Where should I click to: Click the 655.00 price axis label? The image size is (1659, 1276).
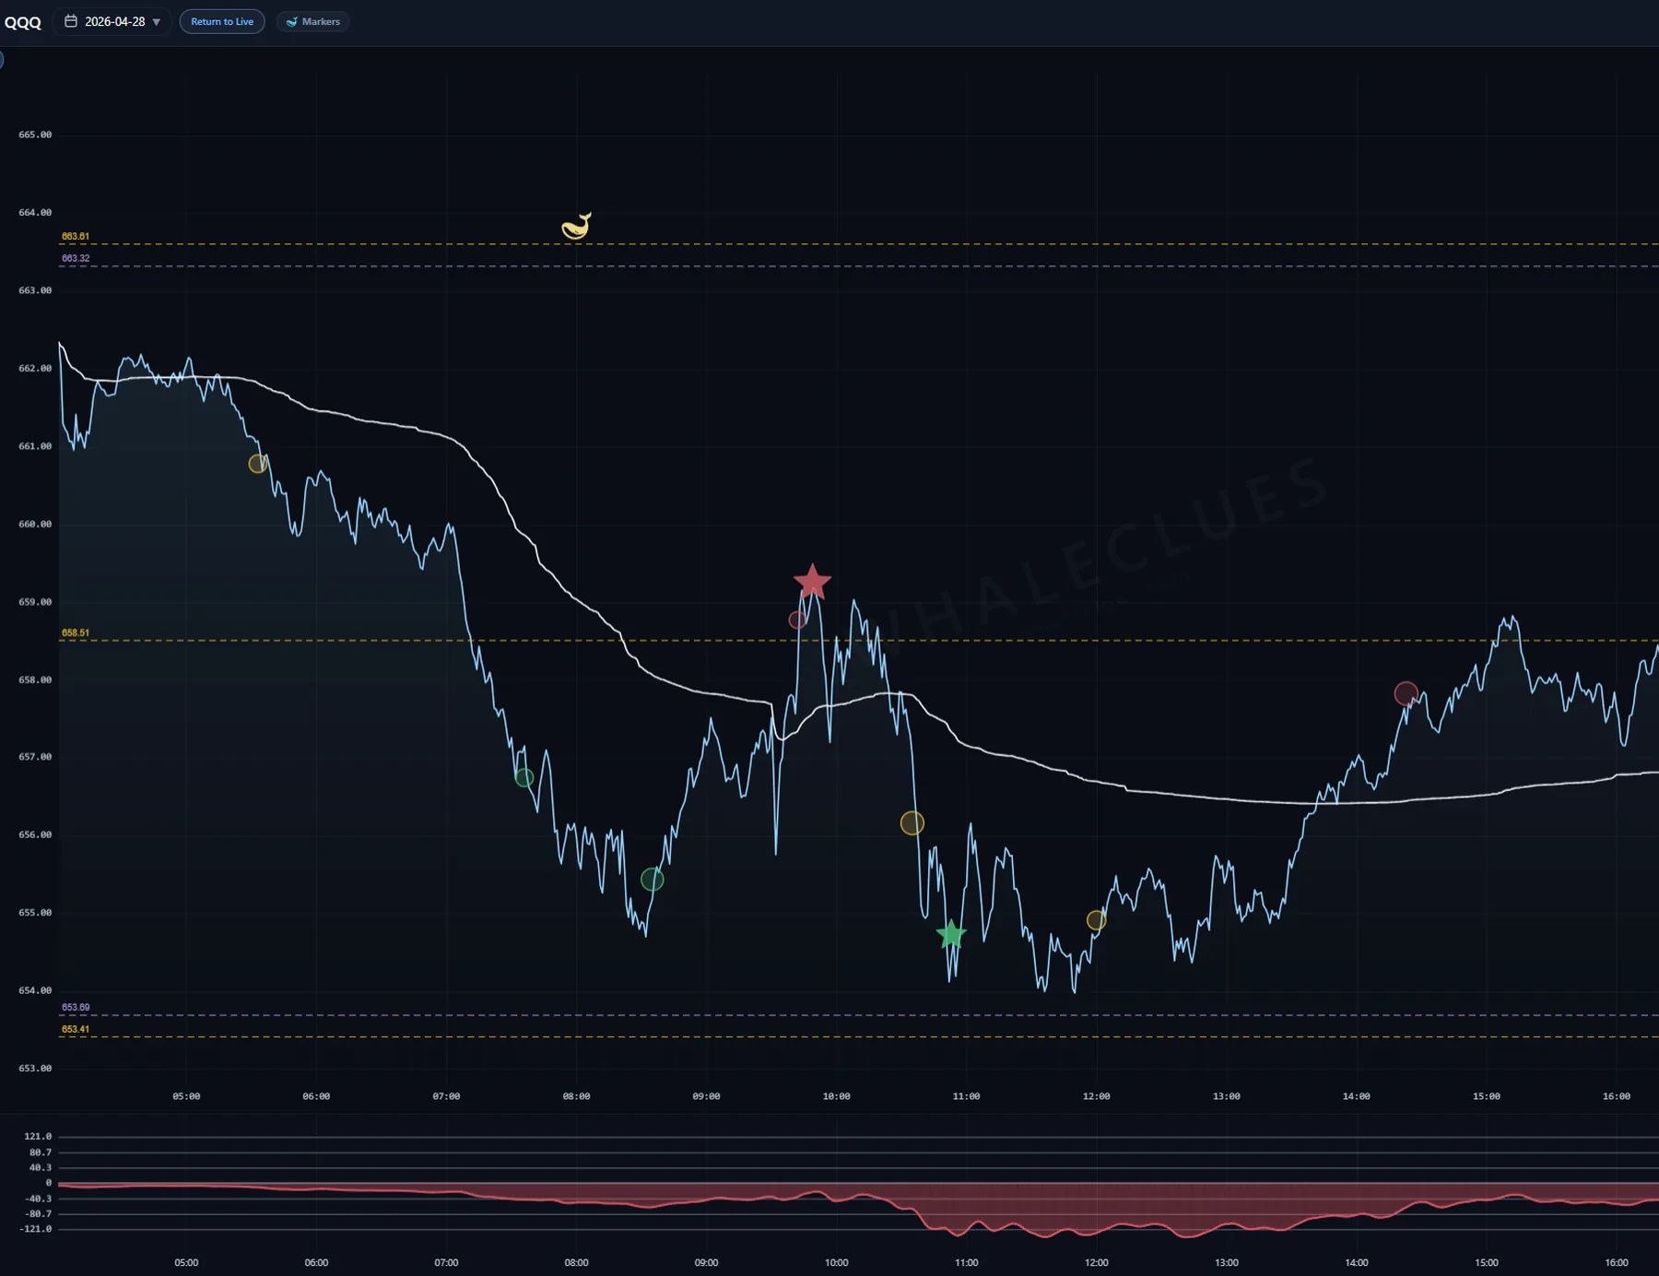coord(35,913)
